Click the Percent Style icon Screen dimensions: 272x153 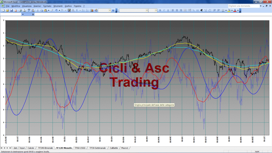coord(194,10)
